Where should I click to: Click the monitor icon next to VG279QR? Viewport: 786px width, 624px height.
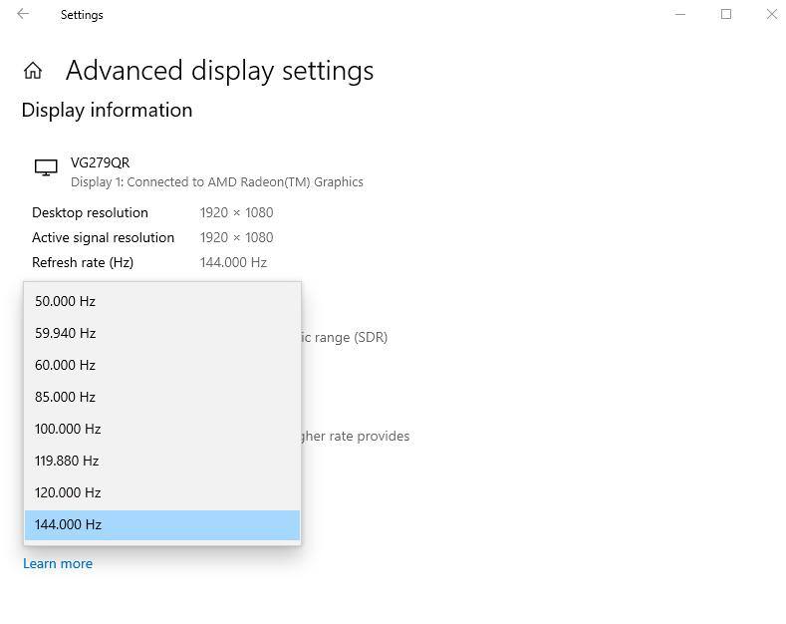pos(46,168)
